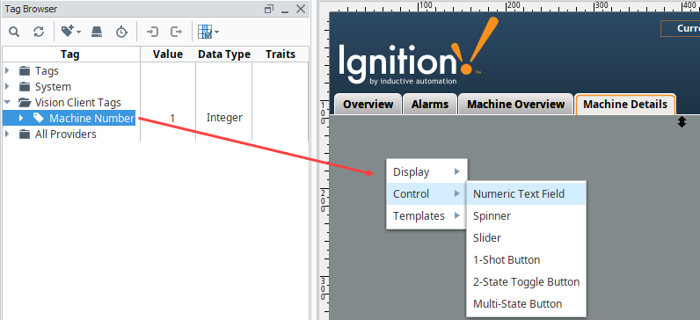Viewport: 700px width, 320px height.
Task: Switch to the Machine Overview tab
Action: [515, 105]
